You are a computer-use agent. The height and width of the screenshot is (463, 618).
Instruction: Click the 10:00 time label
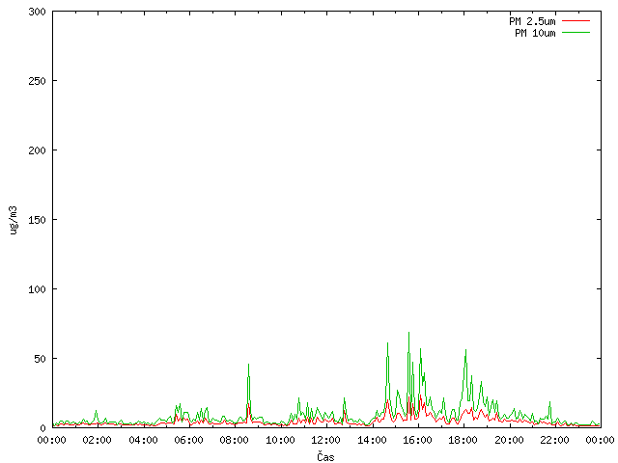(x=280, y=440)
